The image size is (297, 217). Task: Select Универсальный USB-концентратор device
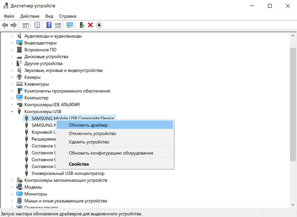(68, 173)
